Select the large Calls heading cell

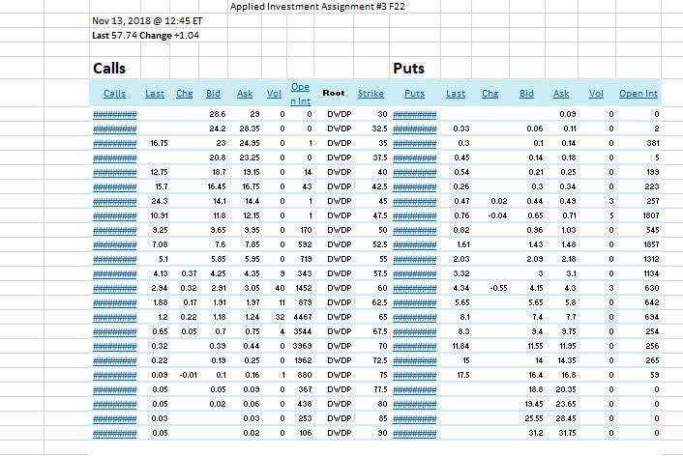109,69
